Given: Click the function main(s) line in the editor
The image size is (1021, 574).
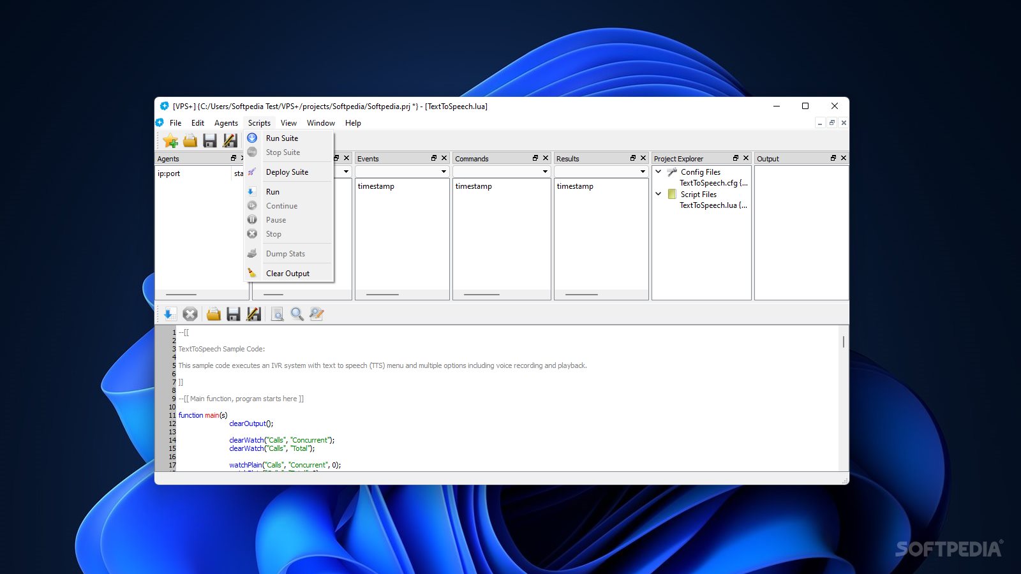Looking at the screenshot, I should point(202,415).
